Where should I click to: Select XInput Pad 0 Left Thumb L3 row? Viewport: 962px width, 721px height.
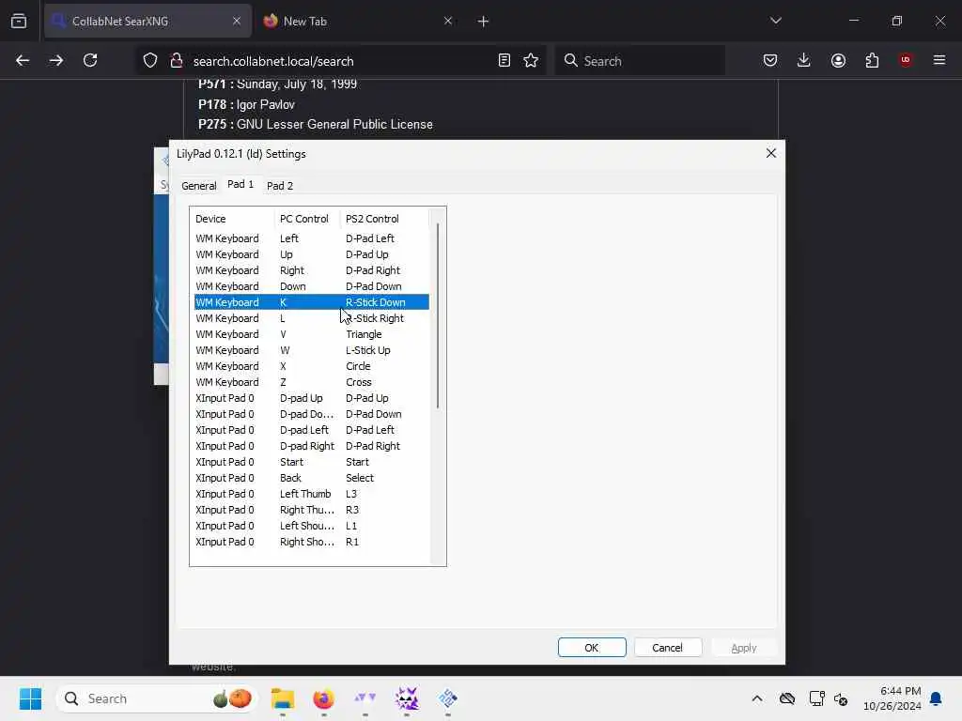pos(312,494)
